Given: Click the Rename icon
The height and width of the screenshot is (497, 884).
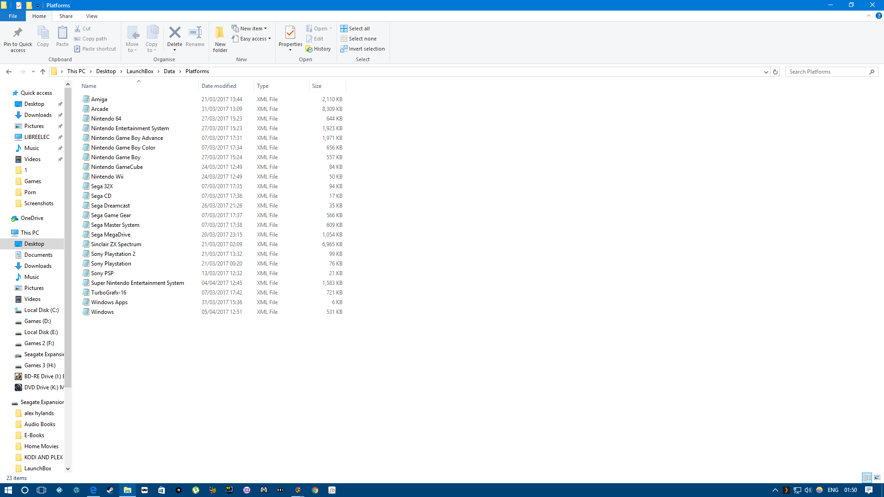Looking at the screenshot, I should pyautogui.click(x=195, y=32).
